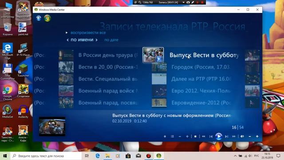Open recording 'Евро 2012. Чехия-Поль...'

201,91
